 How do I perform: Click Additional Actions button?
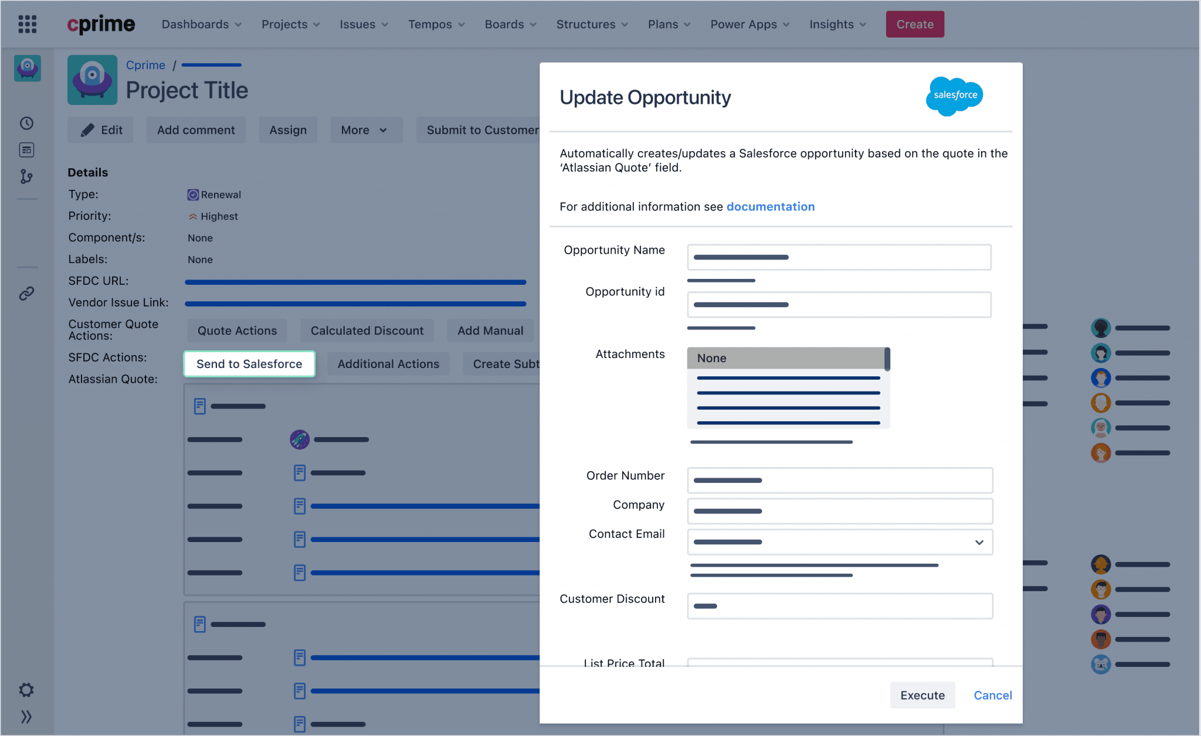[x=388, y=364]
